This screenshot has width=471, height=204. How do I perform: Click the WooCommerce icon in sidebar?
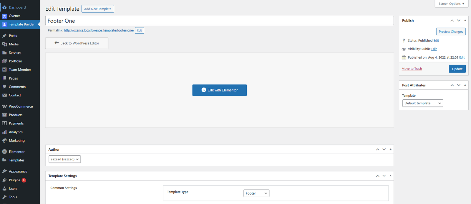[x=4, y=106]
